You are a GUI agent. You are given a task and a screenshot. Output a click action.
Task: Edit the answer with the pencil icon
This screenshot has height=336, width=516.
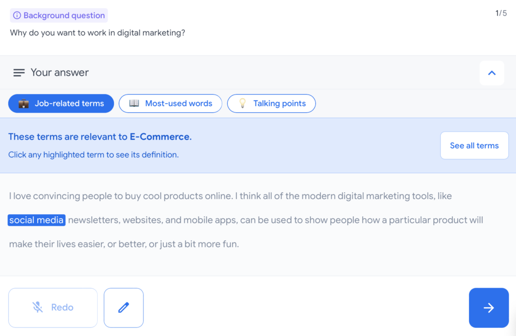tap(124, 308)
